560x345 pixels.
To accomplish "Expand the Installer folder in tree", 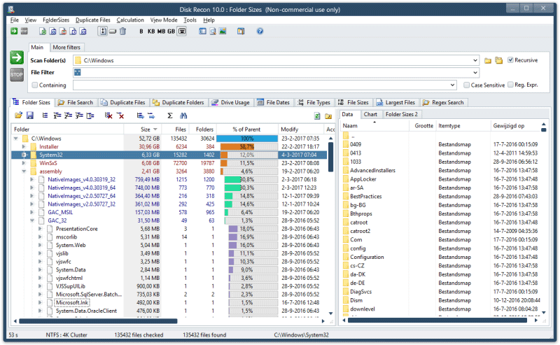I will coord(23,147).
